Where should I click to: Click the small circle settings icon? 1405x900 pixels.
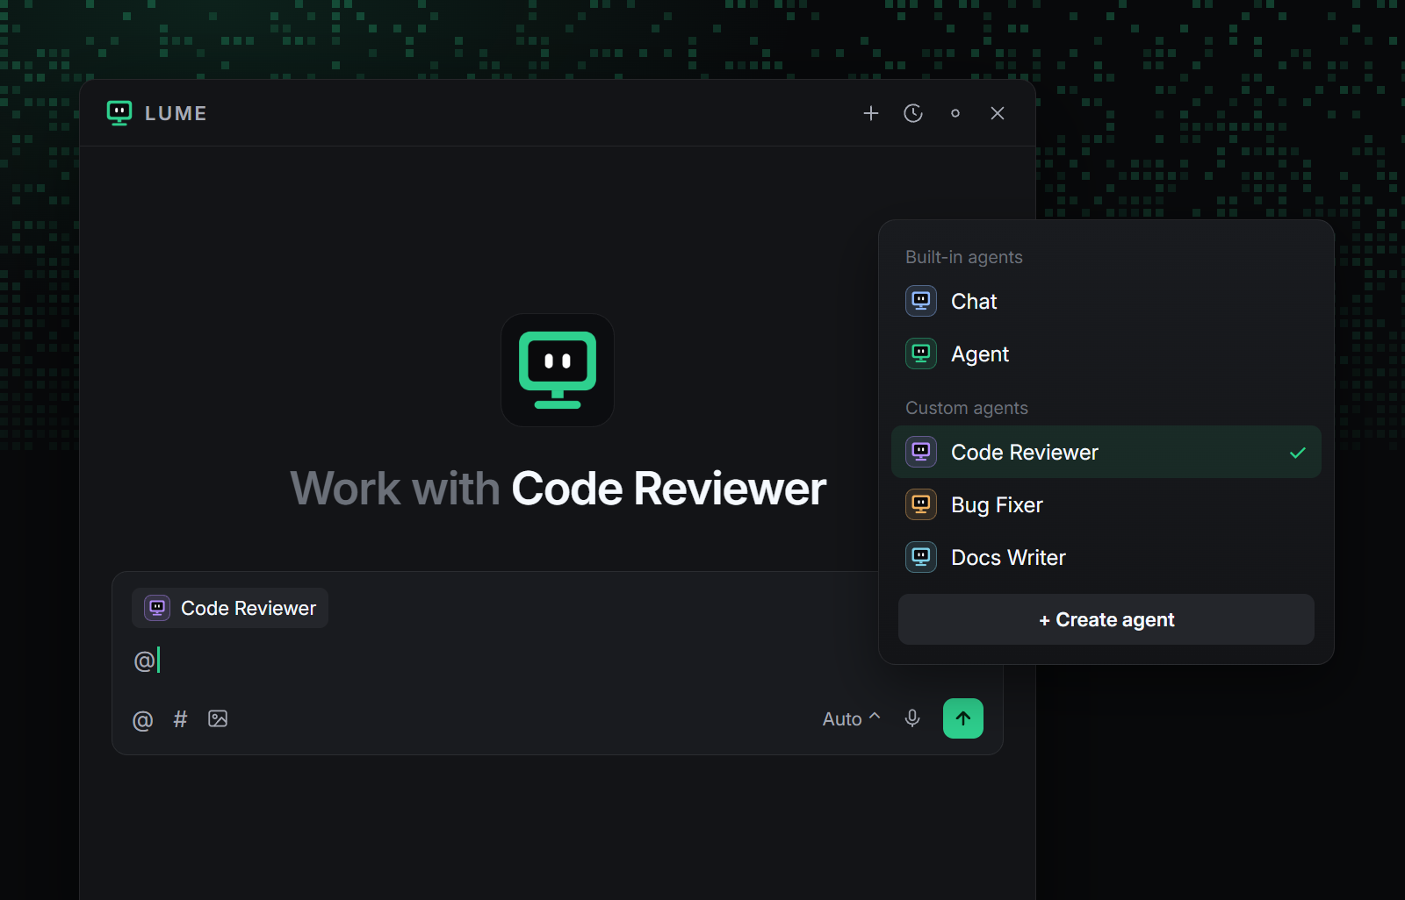[x=955, y=113]
